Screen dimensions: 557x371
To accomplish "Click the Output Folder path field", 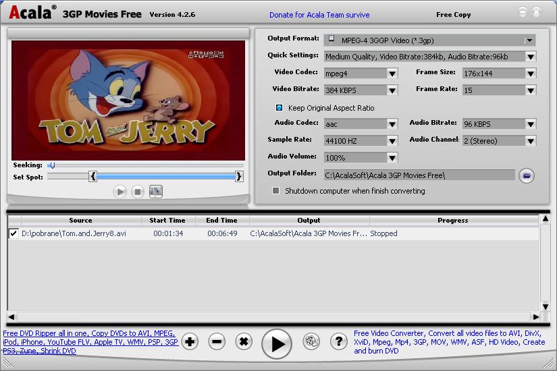I will pyautogui.click(x=419, y=175).
